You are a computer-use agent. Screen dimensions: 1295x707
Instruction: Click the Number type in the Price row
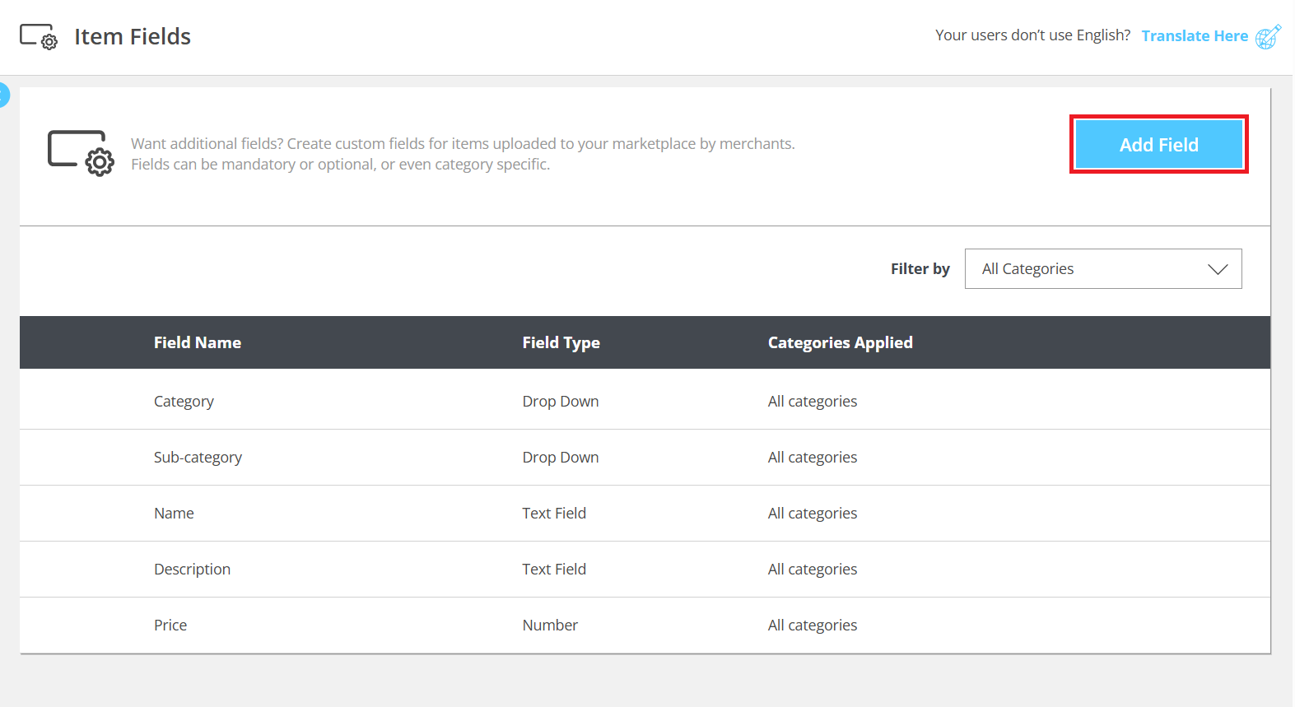click(x=550, y=626)
